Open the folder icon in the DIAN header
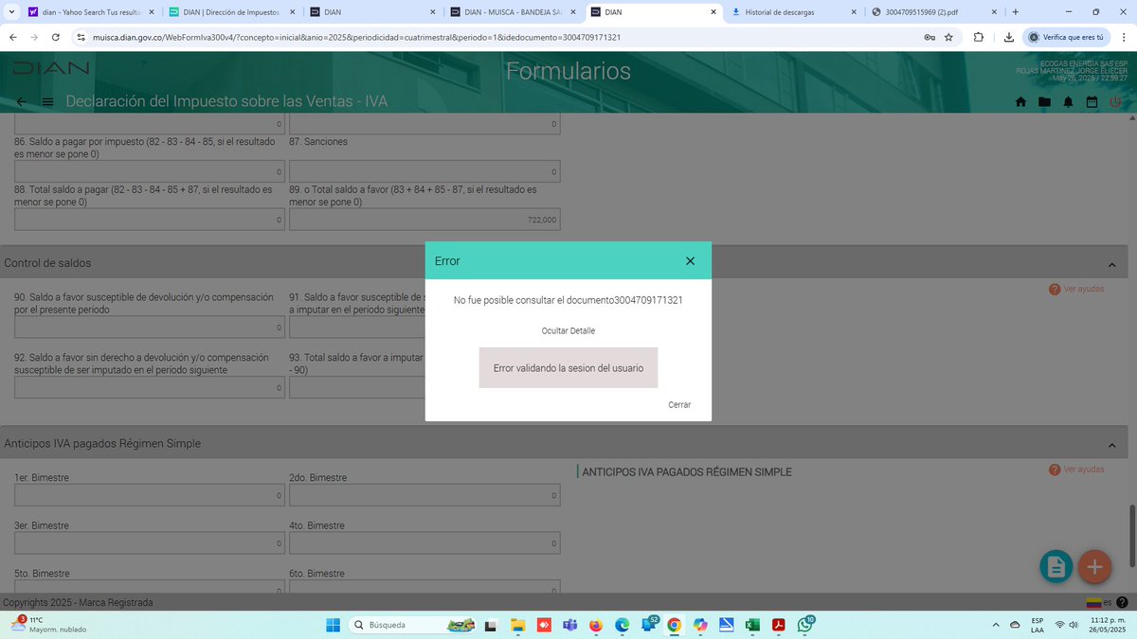Viewport: 1137px width, 639px height. [x=1044, y=102]
